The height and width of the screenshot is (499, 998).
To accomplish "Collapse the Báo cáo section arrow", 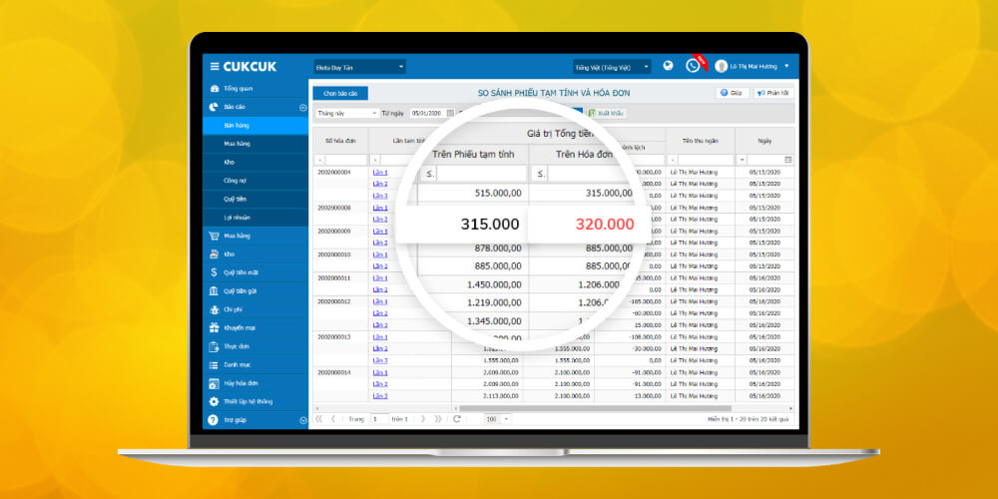I will coord(303,108).
